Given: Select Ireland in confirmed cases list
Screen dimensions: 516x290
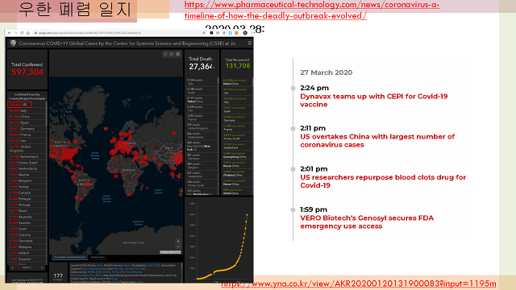Looking at the screenshot, I should tap(27, 253).
